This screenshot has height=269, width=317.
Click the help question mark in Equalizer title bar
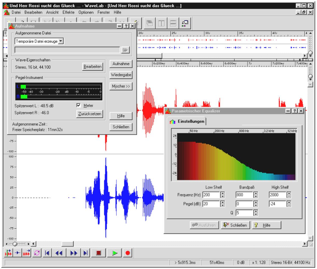coord(295,111)
